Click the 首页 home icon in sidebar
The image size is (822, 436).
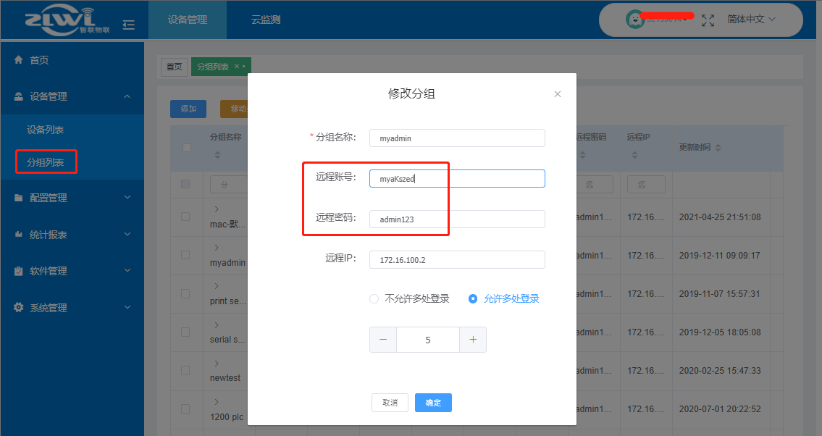19,60
